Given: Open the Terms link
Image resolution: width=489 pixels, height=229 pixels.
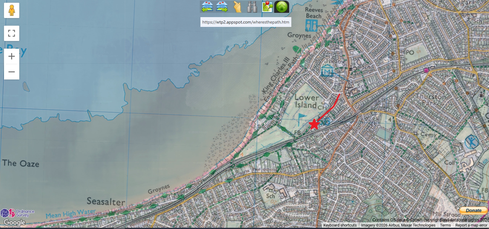Looking at the screenshot, I should click(x=445, y=225).
